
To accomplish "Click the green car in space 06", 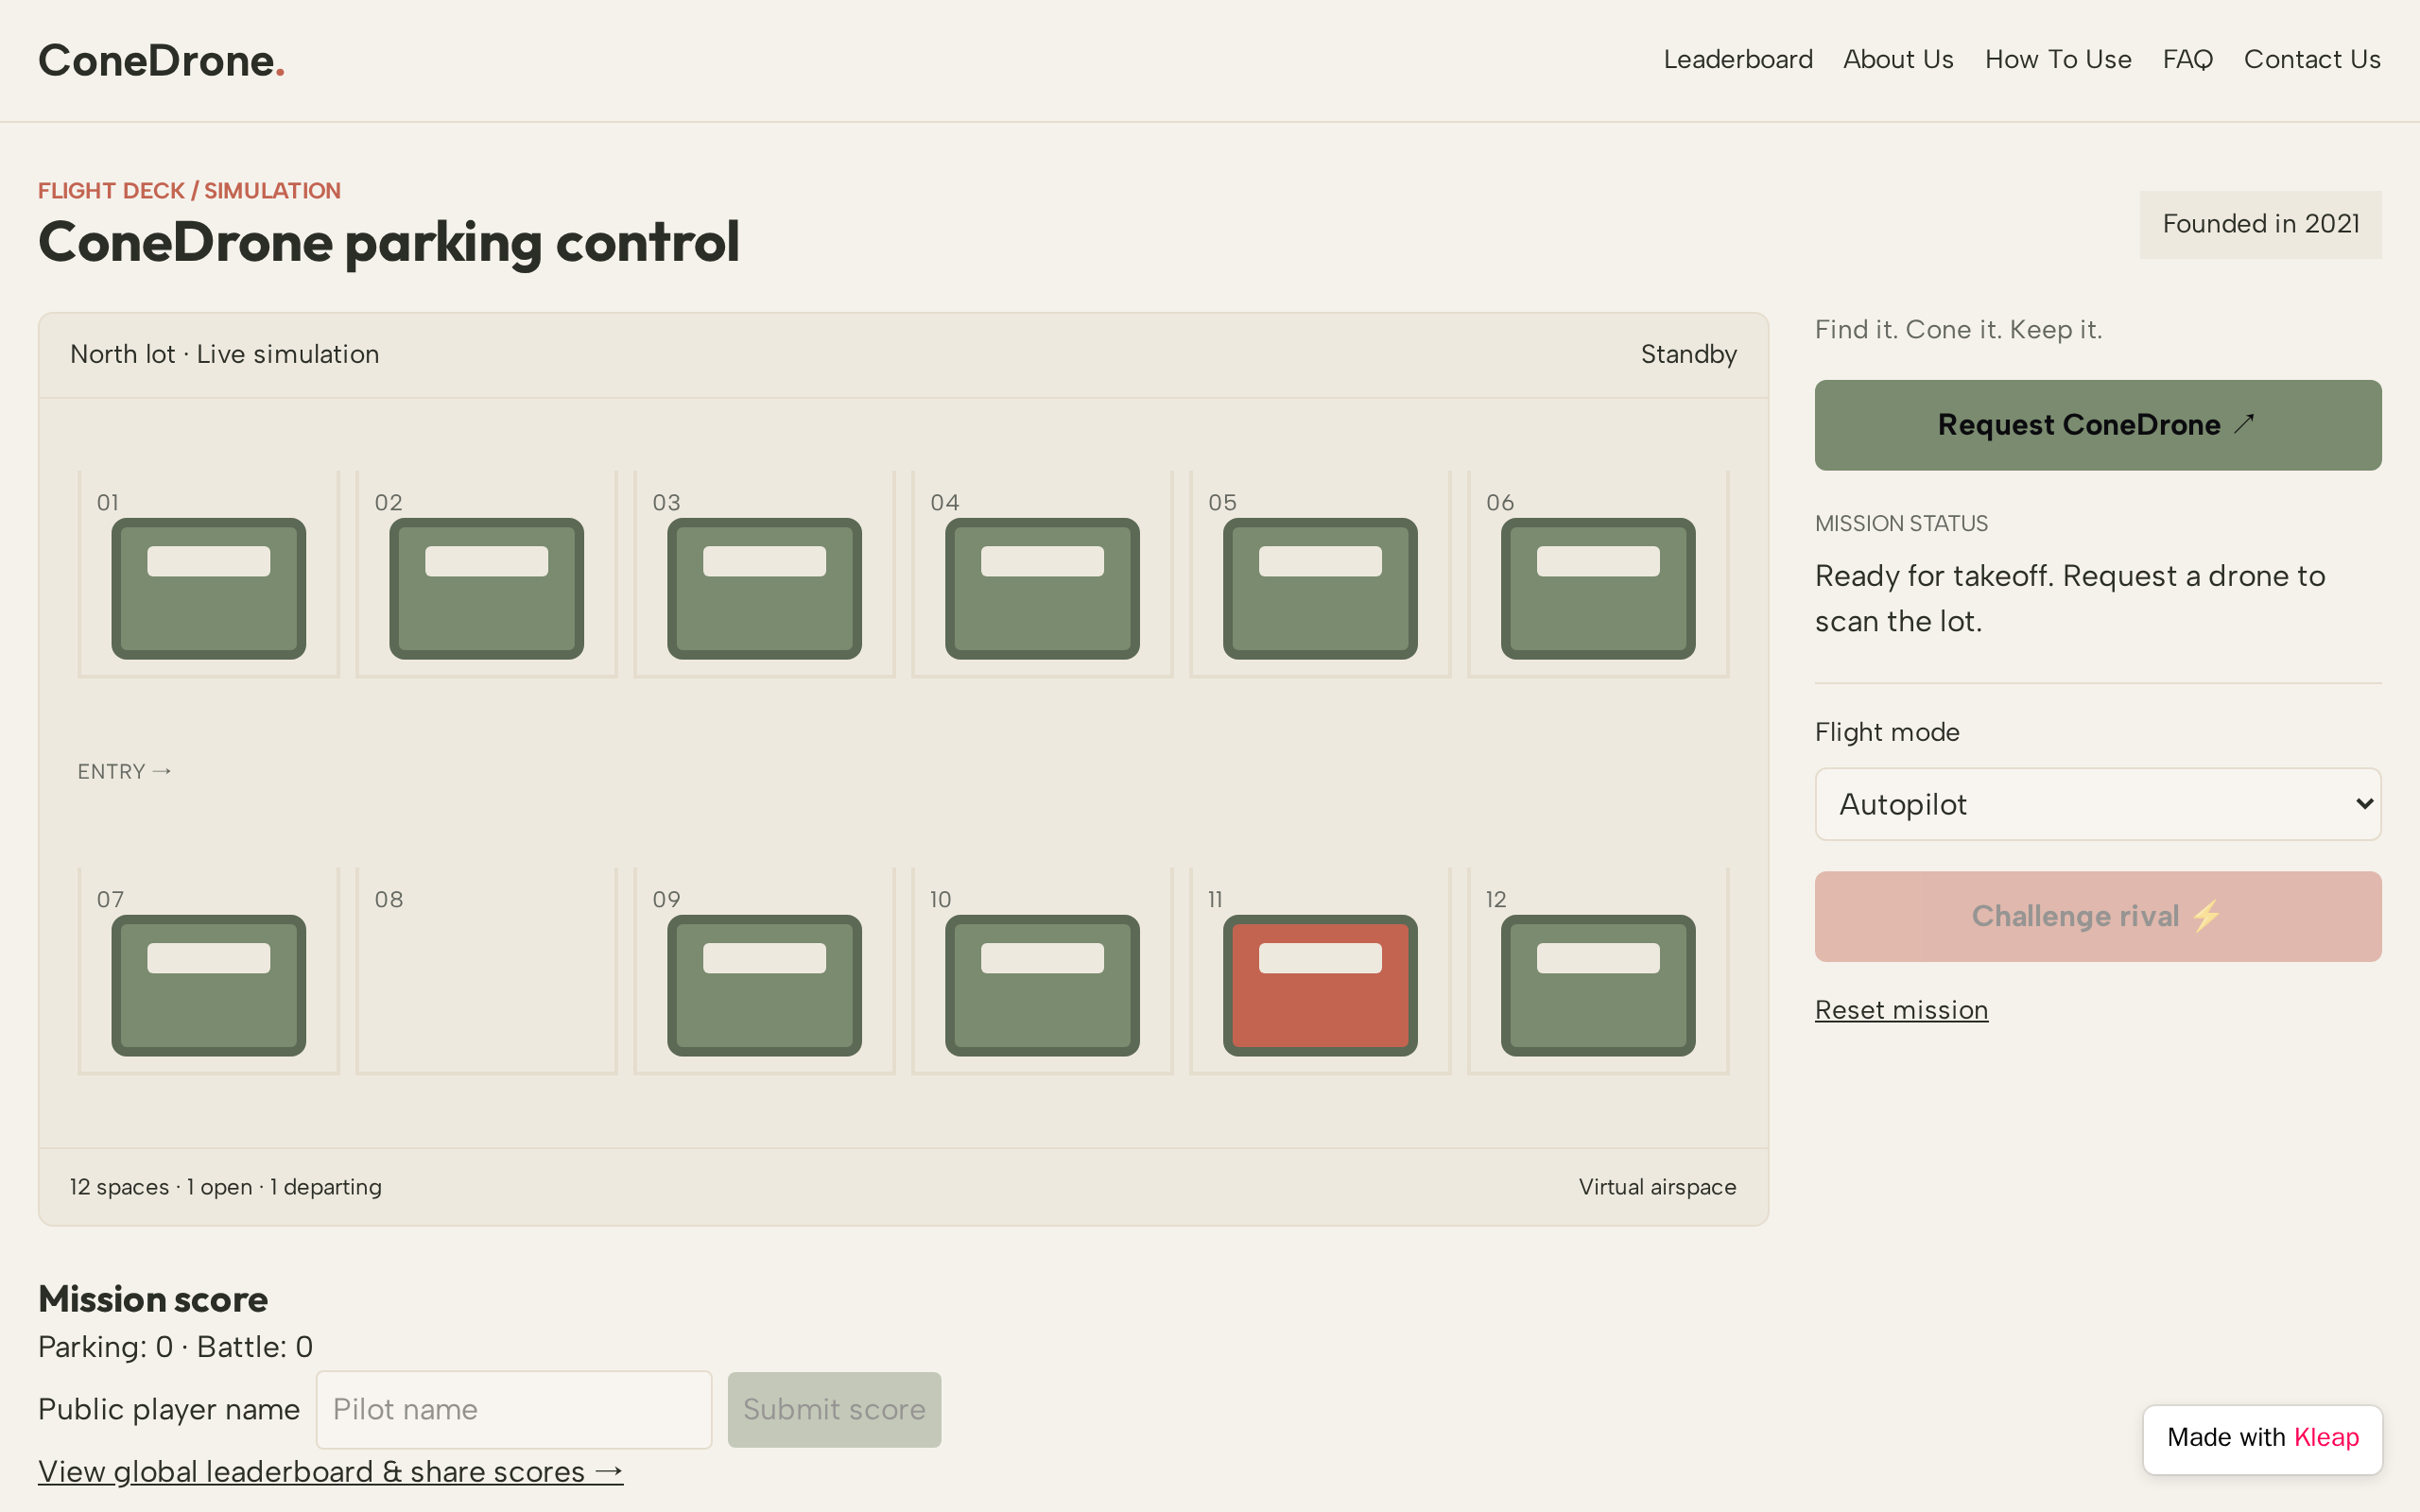I will [x=1598, y=588].
